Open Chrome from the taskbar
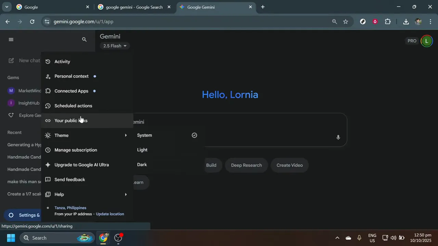The width and height of the screenshot is (438, 246). click(103, 238)
